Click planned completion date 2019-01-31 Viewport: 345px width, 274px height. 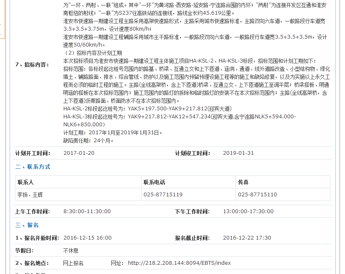coord(238,153)
